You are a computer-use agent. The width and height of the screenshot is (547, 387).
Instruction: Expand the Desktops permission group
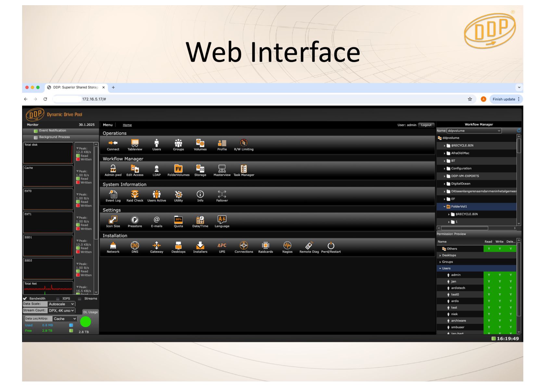click(x=440, y=255)
